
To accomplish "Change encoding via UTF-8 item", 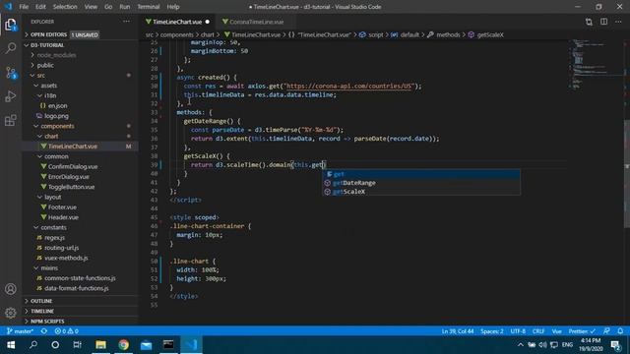I will point(518,331).
